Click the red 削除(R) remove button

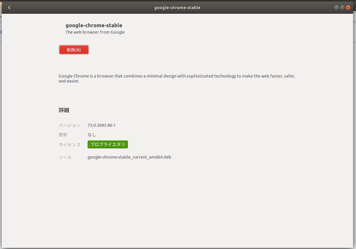click(74, 50)
